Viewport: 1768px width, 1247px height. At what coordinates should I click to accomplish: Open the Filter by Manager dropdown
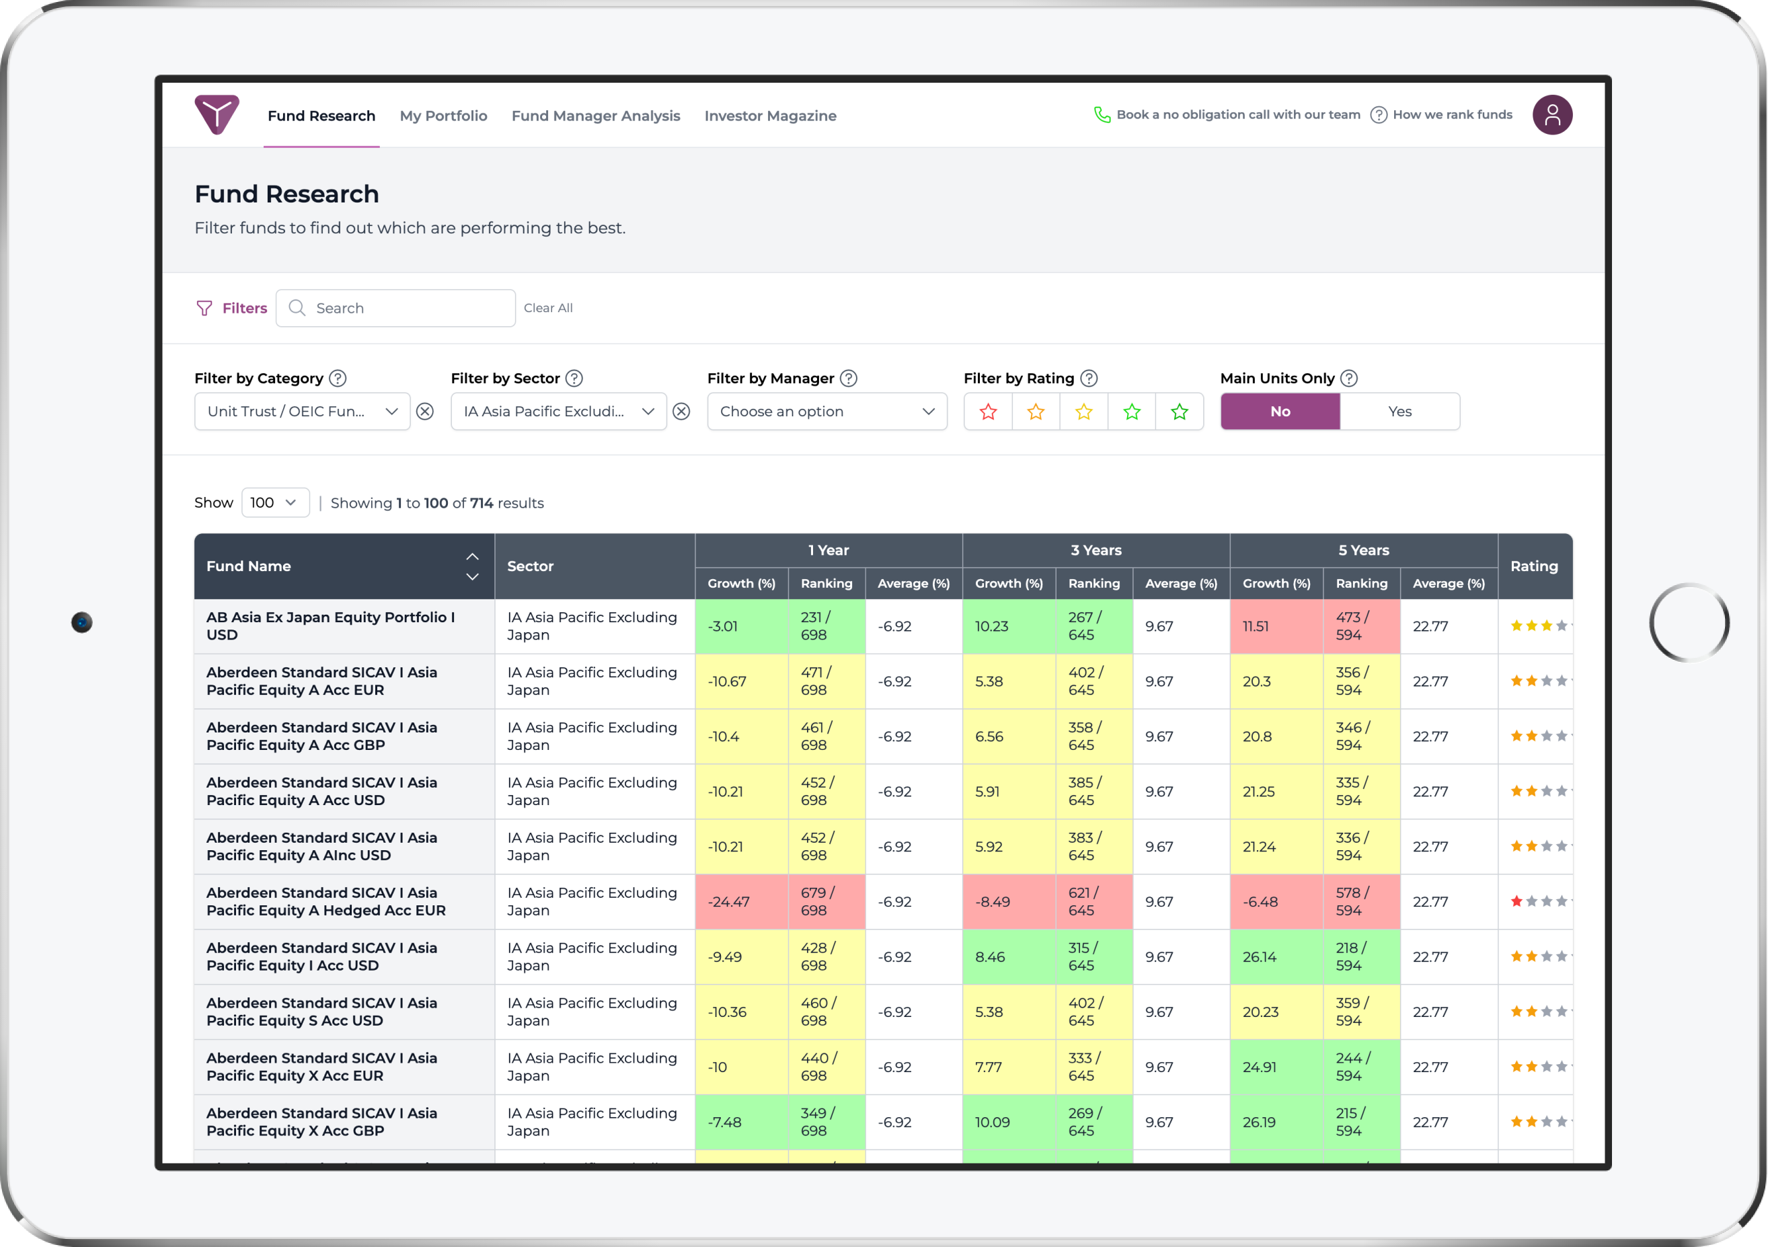[x=827, y=412]
